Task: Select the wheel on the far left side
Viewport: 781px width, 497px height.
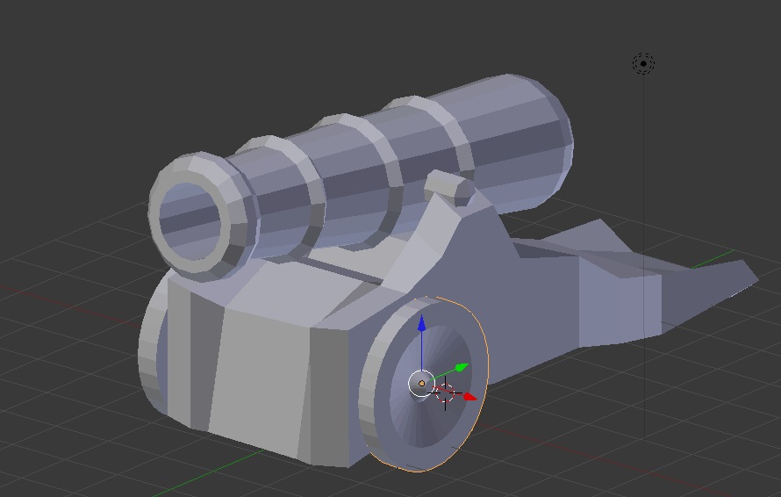Action: pyautogui.click(x=153, y=351)
